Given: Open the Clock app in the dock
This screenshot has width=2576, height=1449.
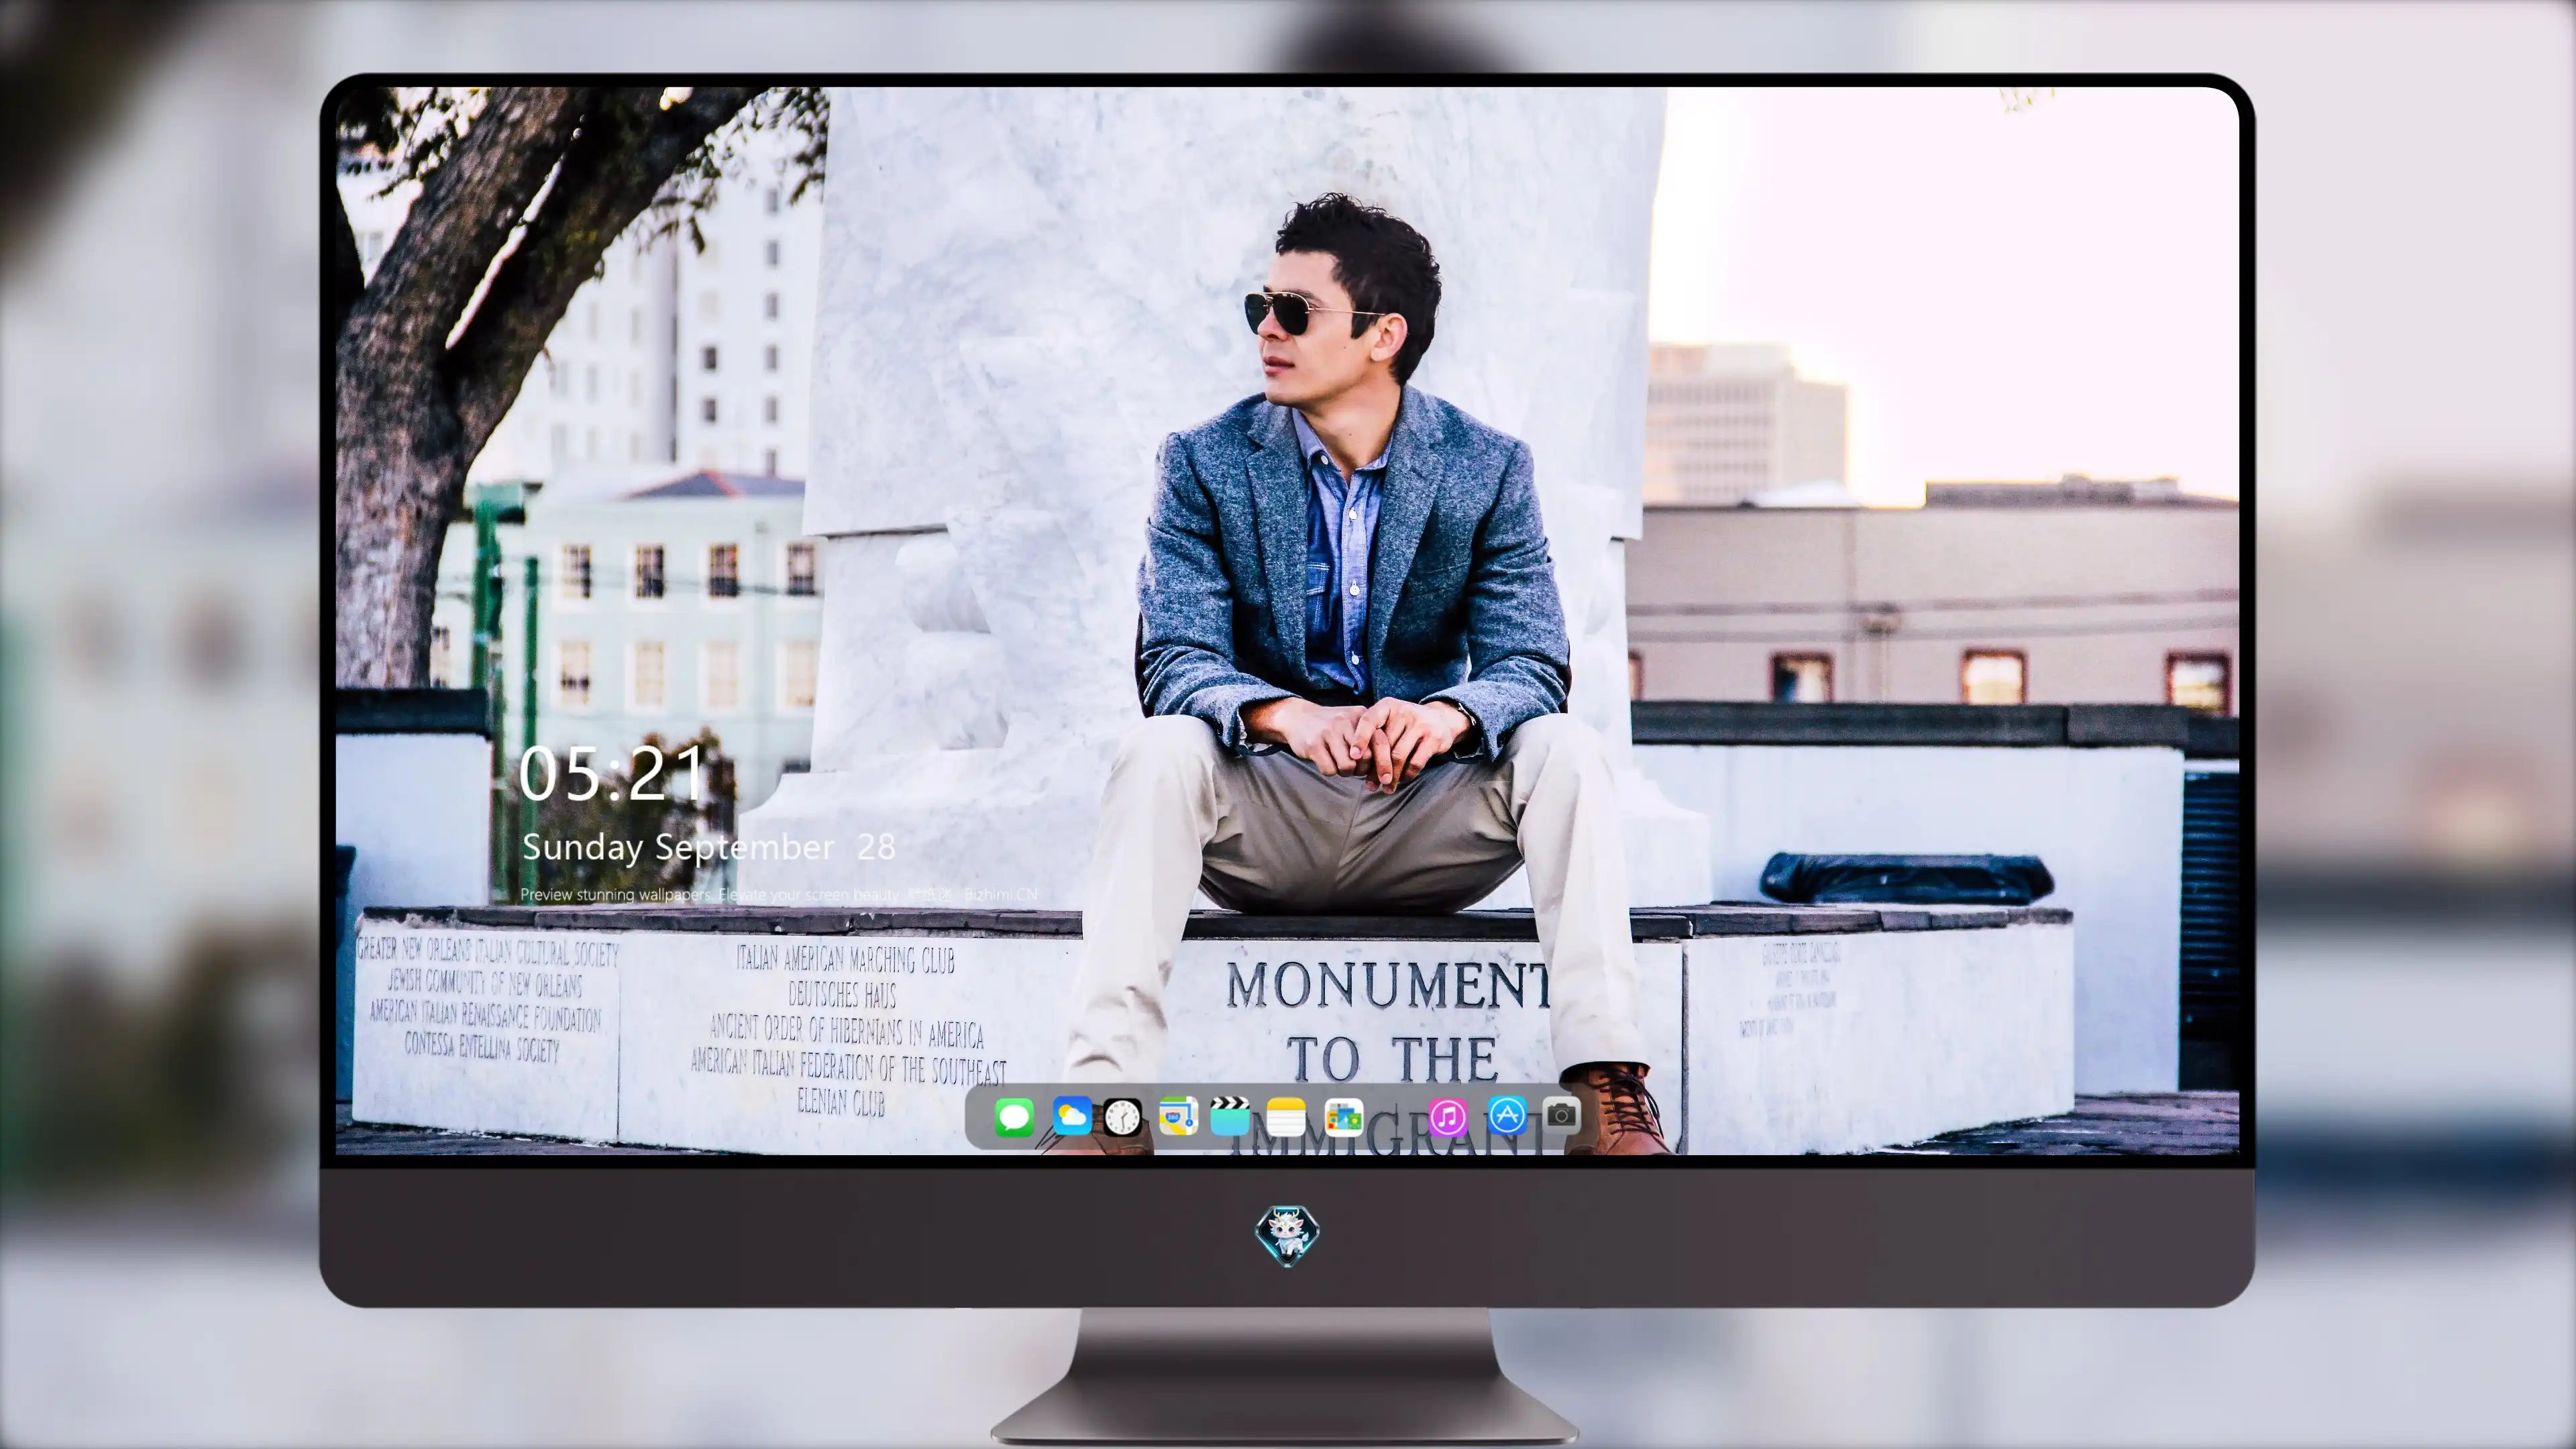Looking at the screenshot, I should click(x=1122, y=1117).
